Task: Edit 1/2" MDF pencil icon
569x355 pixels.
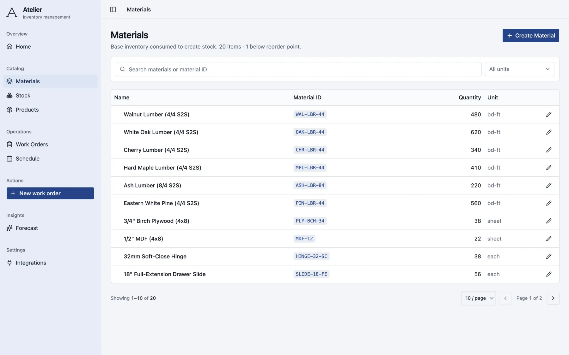Action: (x=549, y=239)
